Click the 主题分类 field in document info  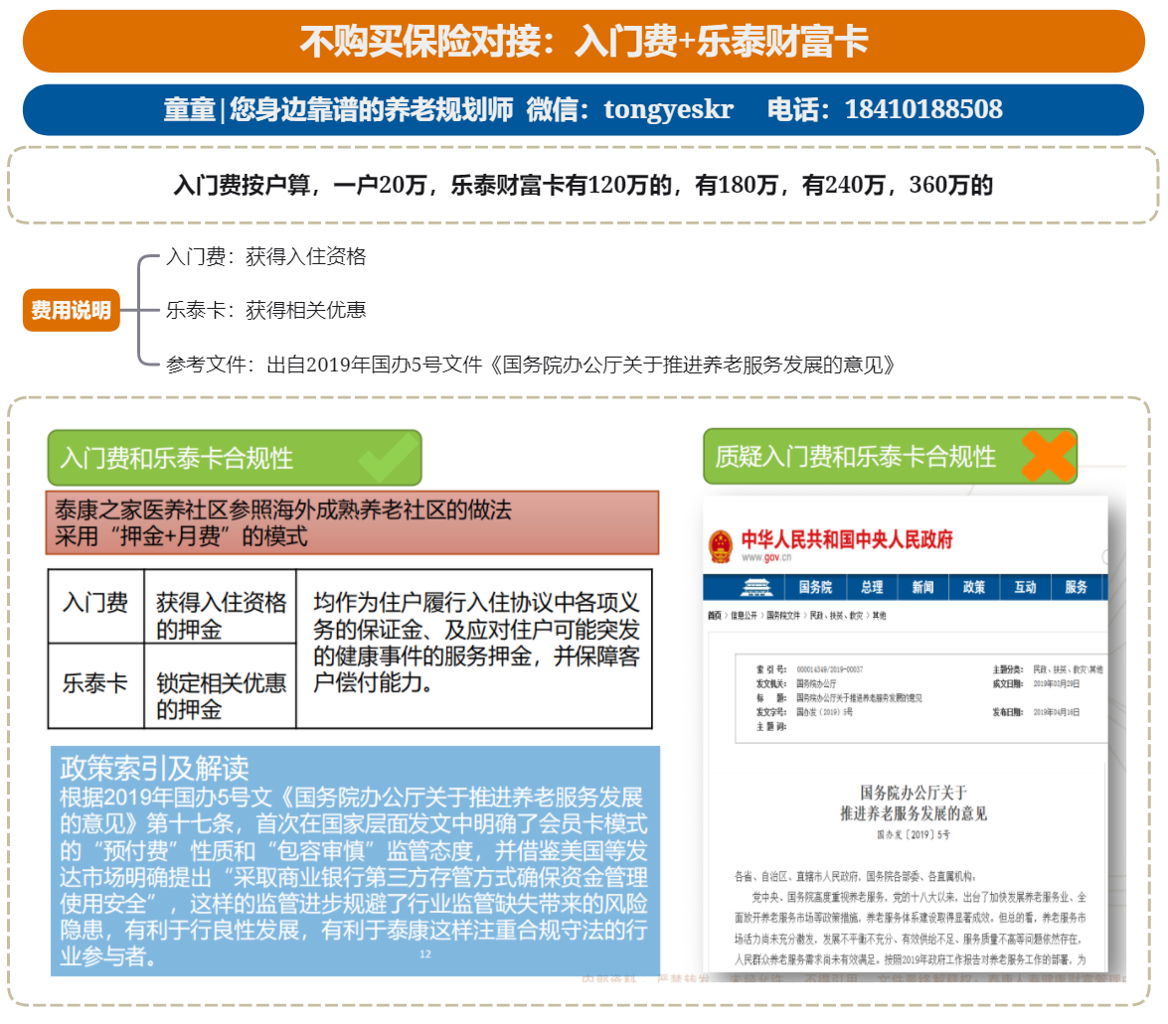pos(1048,669)
